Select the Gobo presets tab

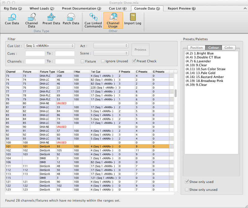tap(229, 48)
